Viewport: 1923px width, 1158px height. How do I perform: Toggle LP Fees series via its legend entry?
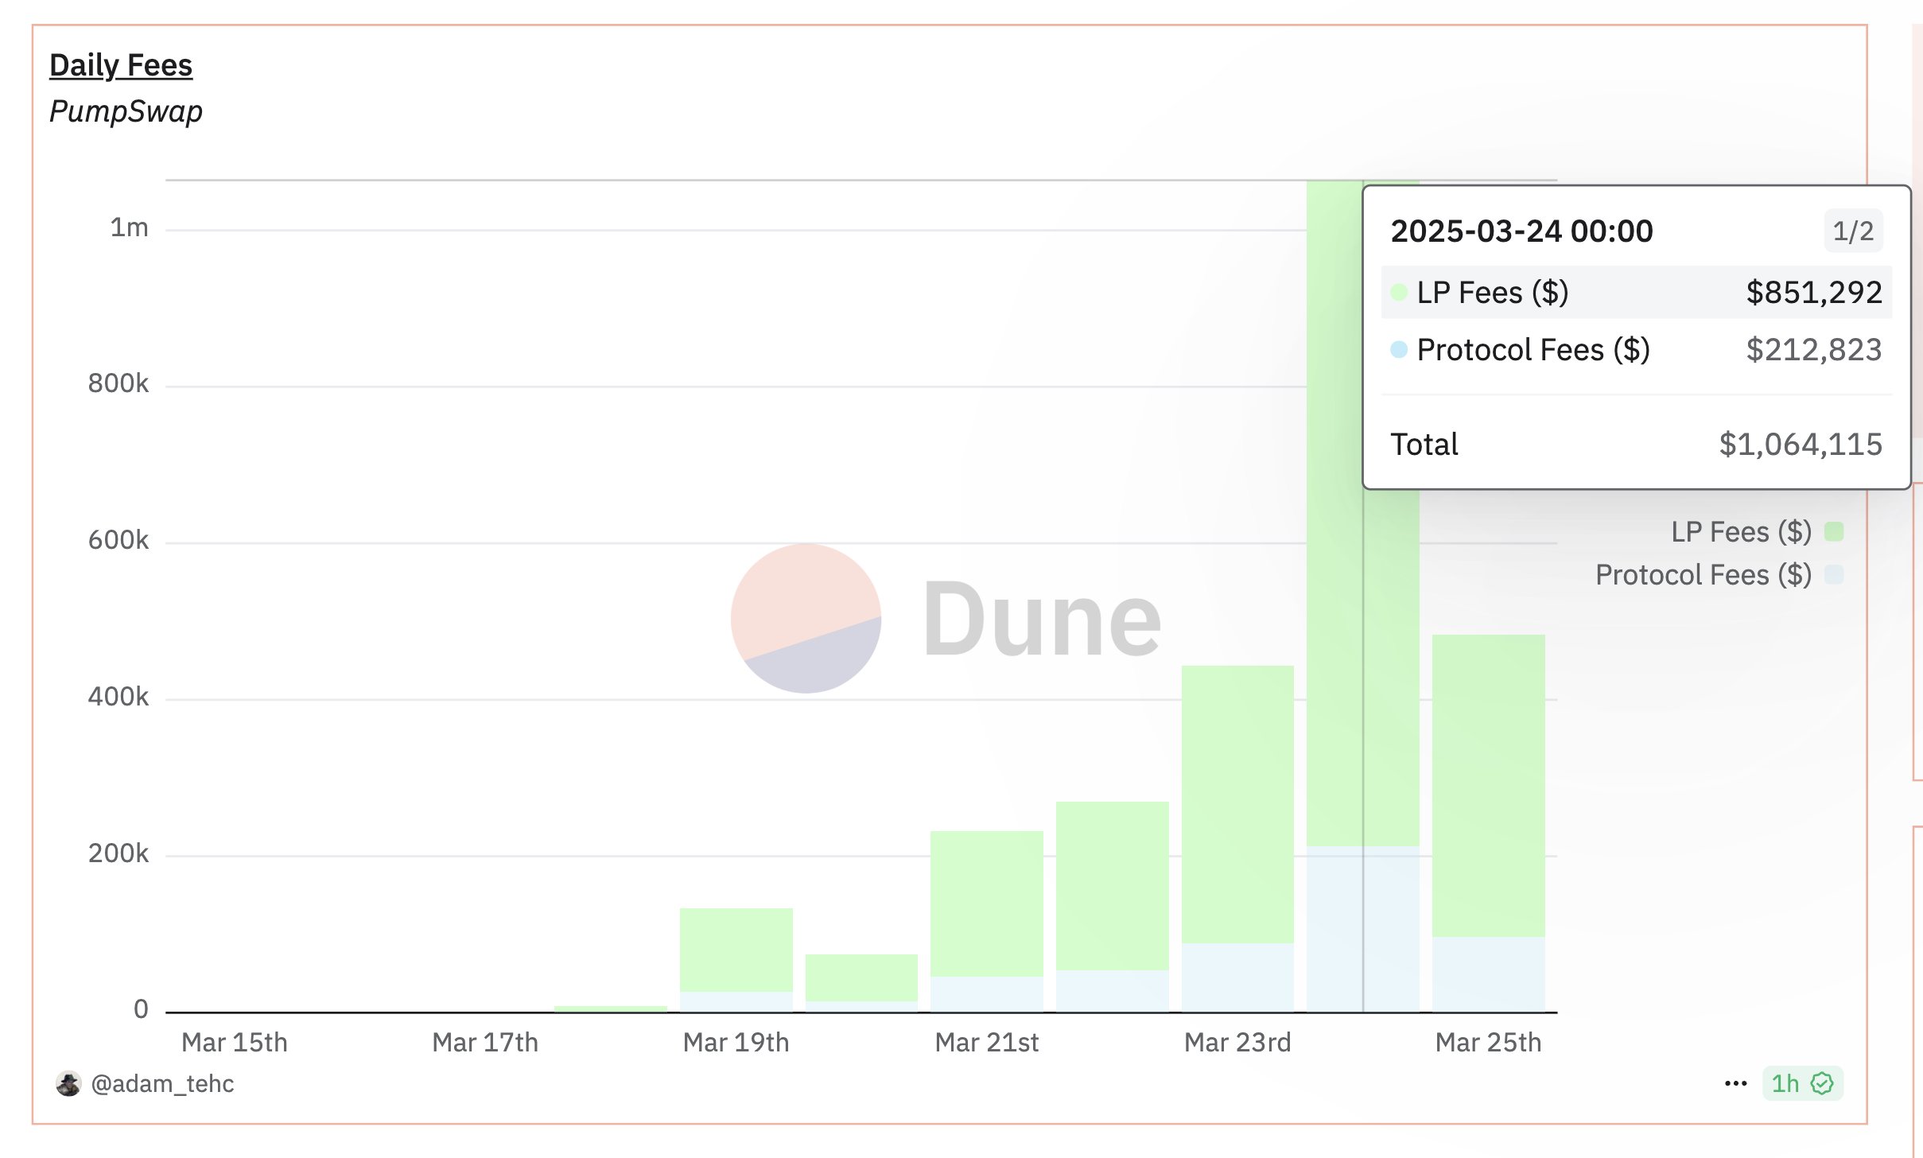(x=1739, y=531)
